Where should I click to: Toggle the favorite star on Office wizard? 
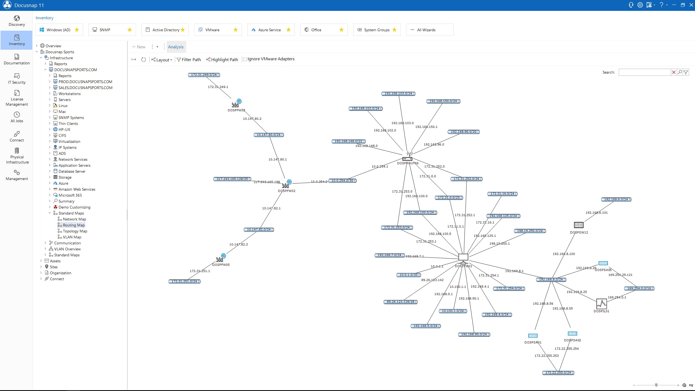(342, 30)
